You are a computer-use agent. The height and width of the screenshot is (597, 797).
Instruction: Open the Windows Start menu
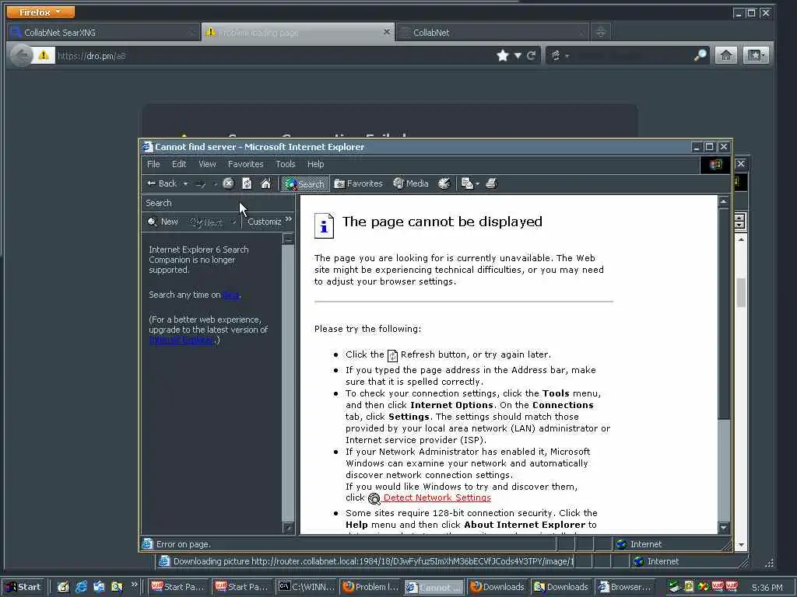pyautogui.click(x=23, y=587)
